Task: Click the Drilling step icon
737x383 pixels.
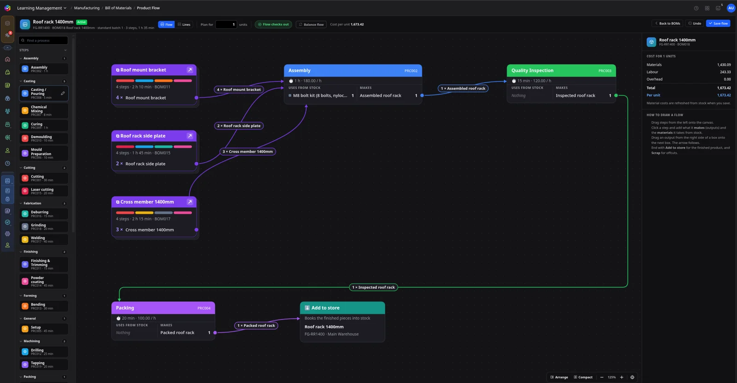Action: click(25, 352)
